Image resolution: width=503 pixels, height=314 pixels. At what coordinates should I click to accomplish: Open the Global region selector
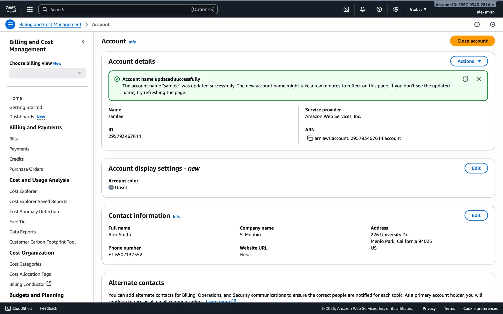(418, 9)
